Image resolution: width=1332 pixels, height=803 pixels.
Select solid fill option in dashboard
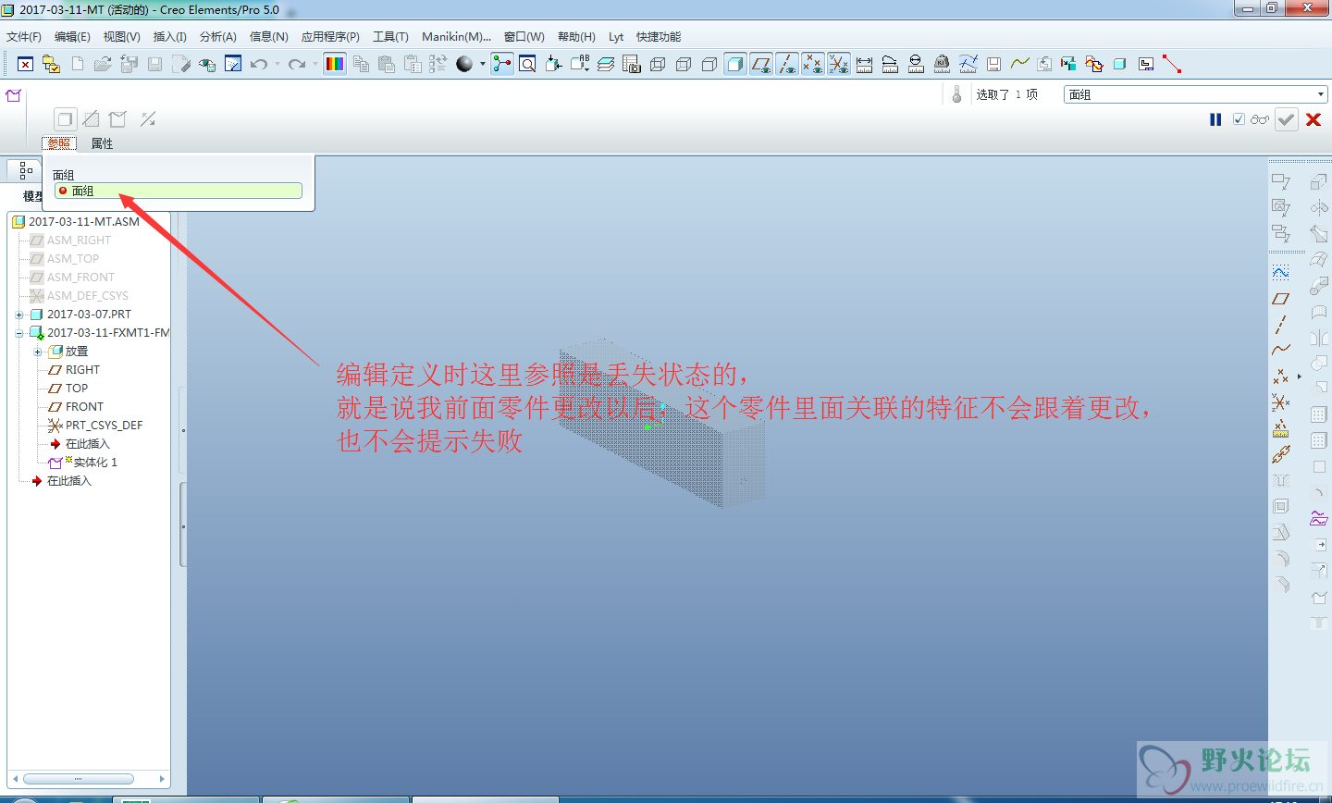(x=65, y=118)
